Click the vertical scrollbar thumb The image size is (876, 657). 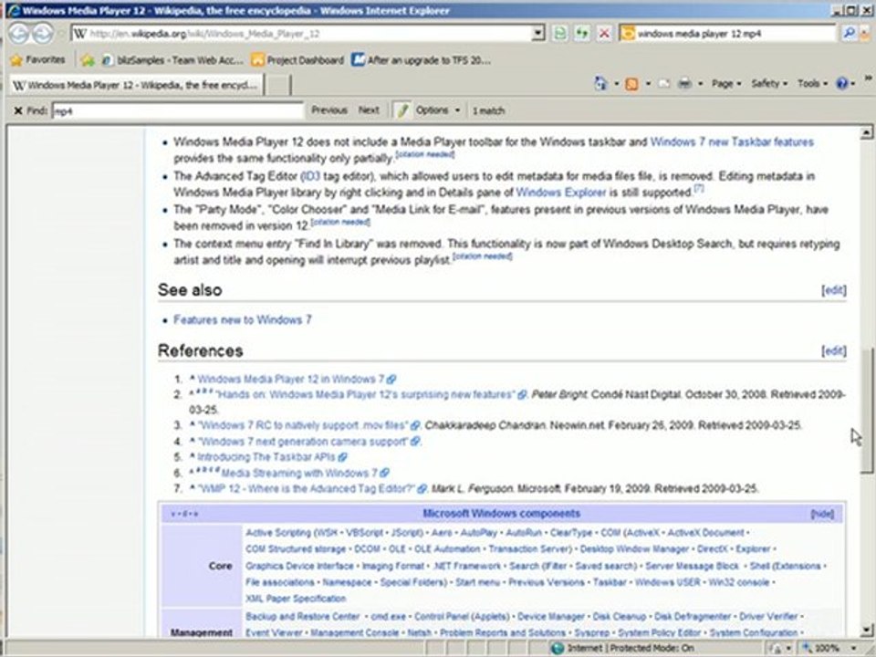866,412
